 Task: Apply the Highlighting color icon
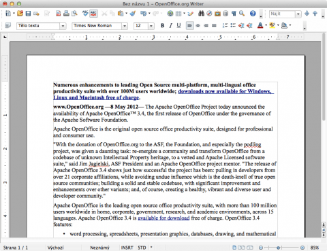point(272,26)
